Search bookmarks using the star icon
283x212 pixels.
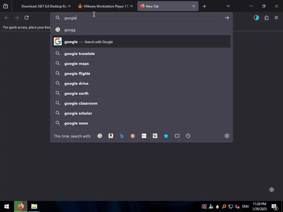pos(166,136)
